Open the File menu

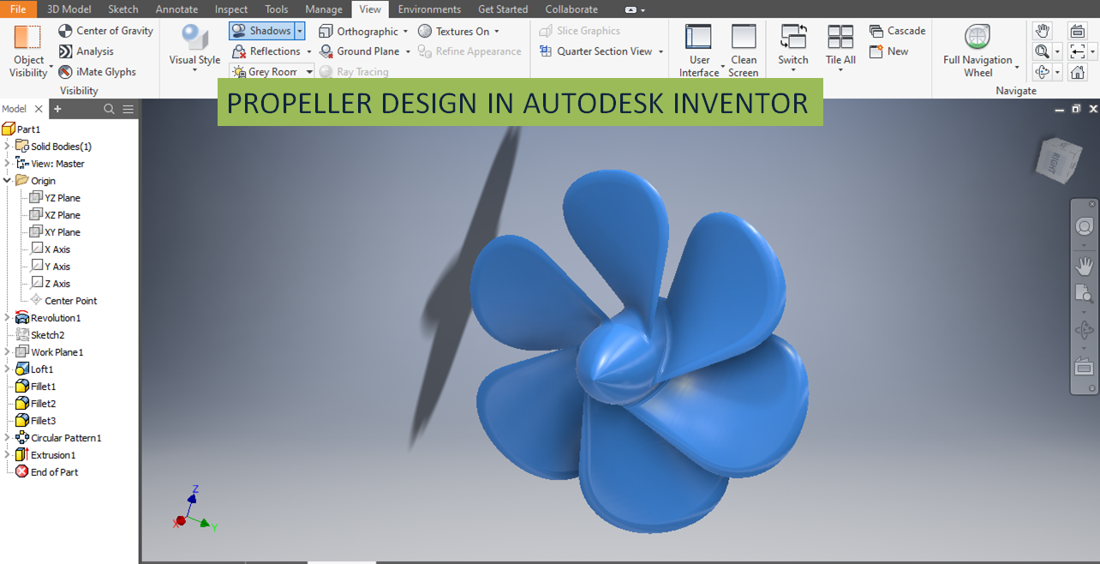coord(18,9)
